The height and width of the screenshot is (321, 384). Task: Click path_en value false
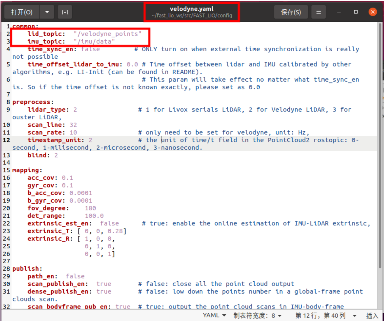click(75, 276)
